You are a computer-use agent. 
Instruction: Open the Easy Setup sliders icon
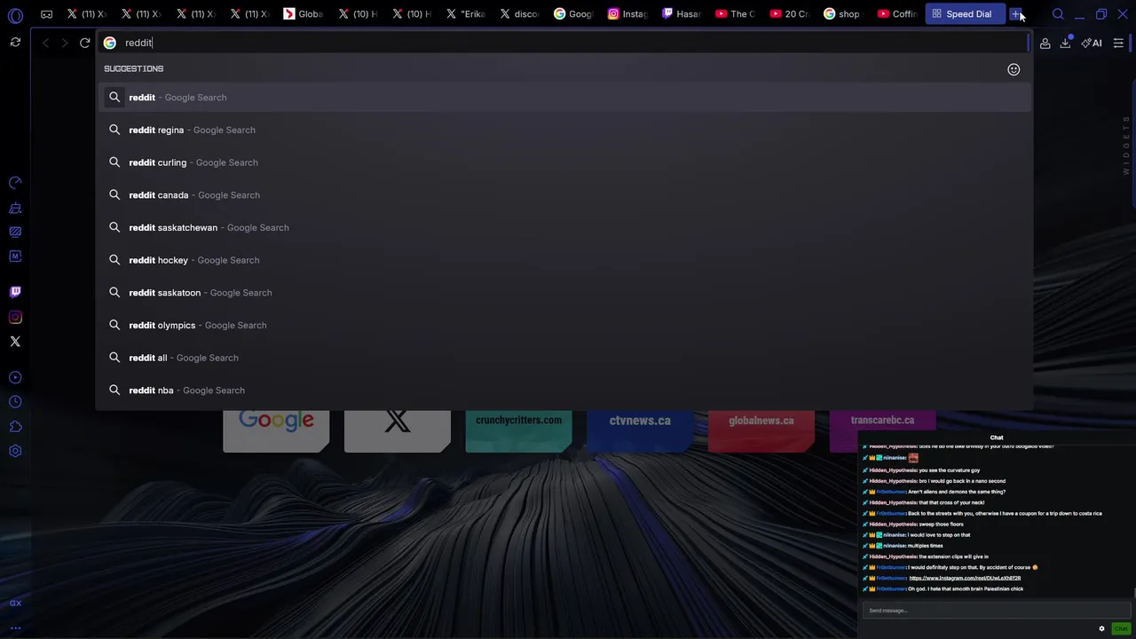point(1118,43)
